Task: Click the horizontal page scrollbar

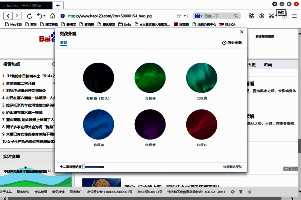Action: [x=145, y=198]
